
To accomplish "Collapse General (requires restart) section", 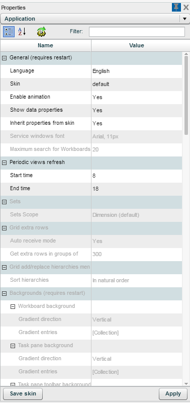I will 4,58.
